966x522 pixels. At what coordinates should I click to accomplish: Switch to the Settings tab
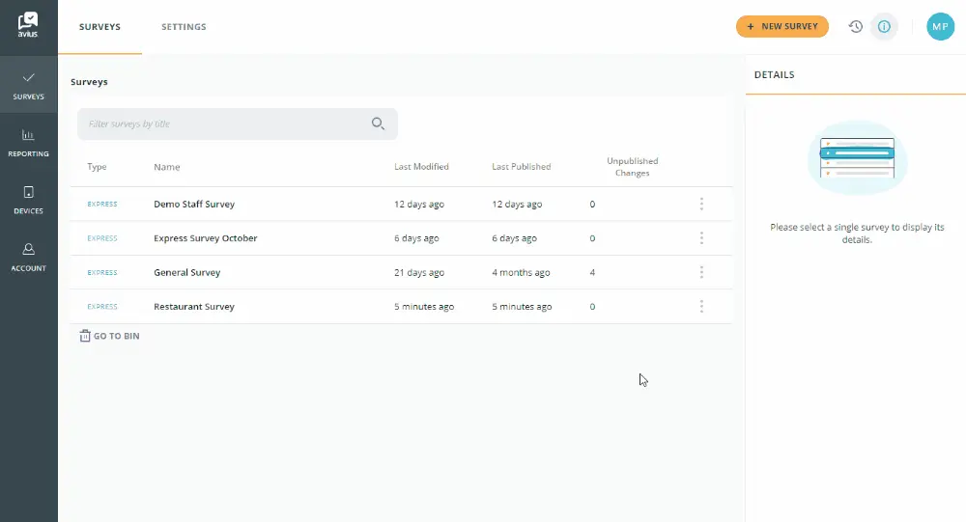coord(184,27)
